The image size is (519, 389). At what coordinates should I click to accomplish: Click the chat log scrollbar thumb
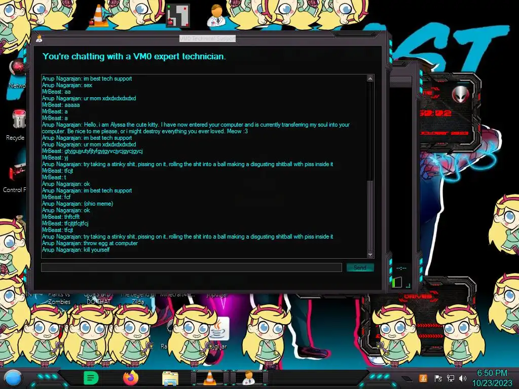370,215
